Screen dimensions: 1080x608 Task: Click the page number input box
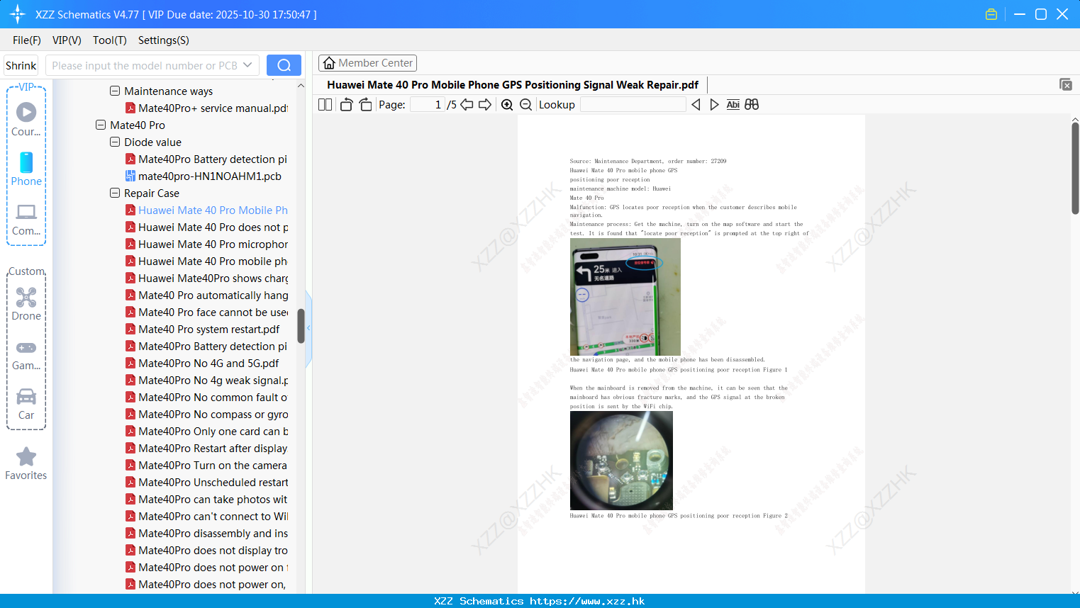click(428, 105)
